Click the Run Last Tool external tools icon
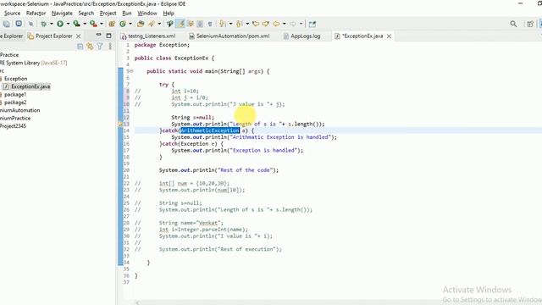 pos(93,24)
